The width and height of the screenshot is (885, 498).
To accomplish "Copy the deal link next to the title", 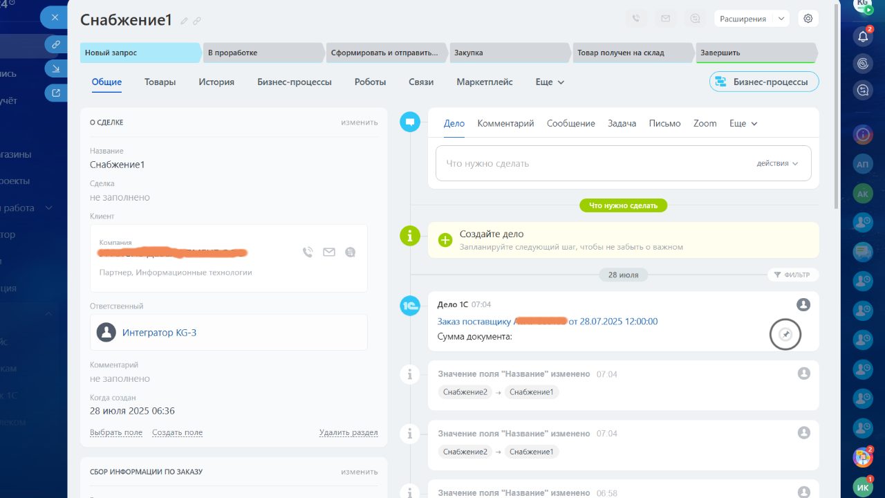I will (x=197, y=21).
